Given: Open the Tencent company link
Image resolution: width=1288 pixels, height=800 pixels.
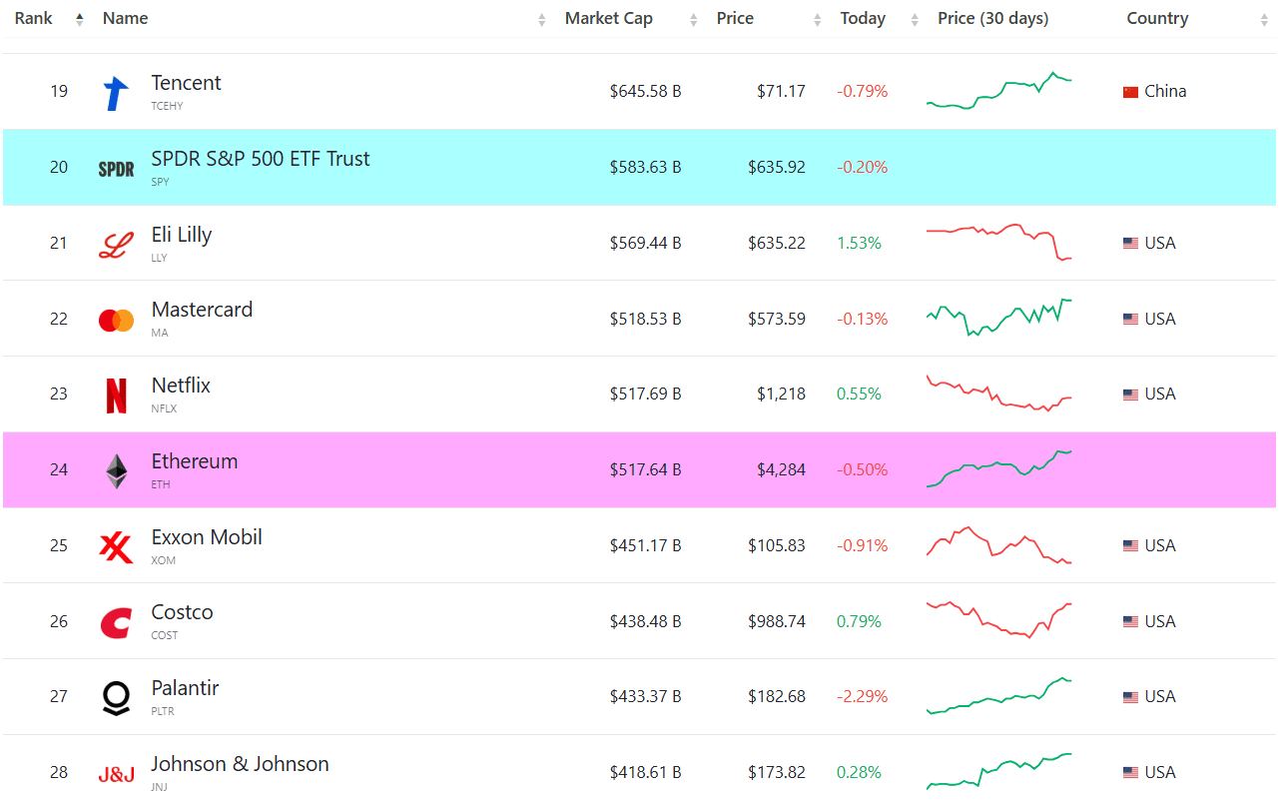Looking at the screenshot, I should [186, 84].
